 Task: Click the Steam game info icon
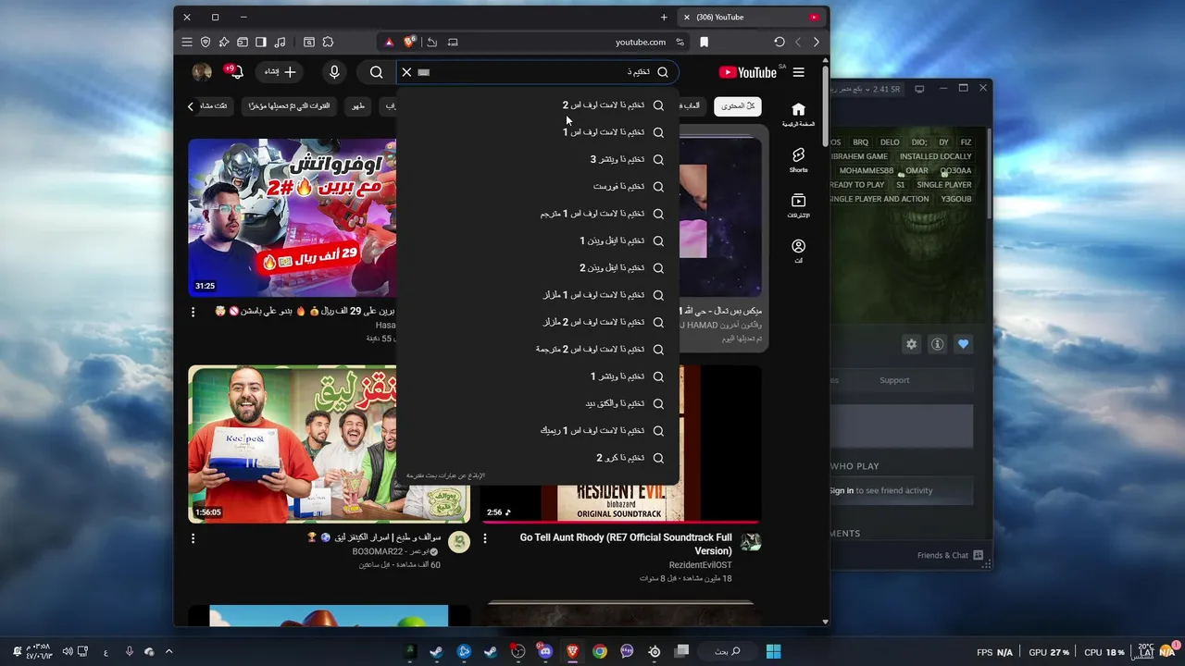937,344
